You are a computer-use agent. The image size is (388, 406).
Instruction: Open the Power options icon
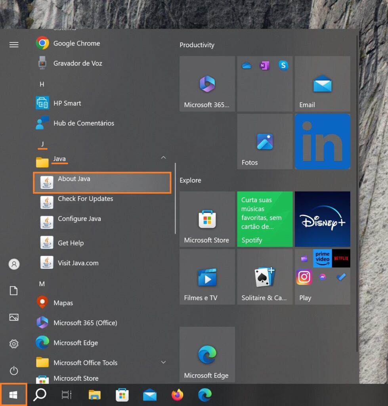14,371
